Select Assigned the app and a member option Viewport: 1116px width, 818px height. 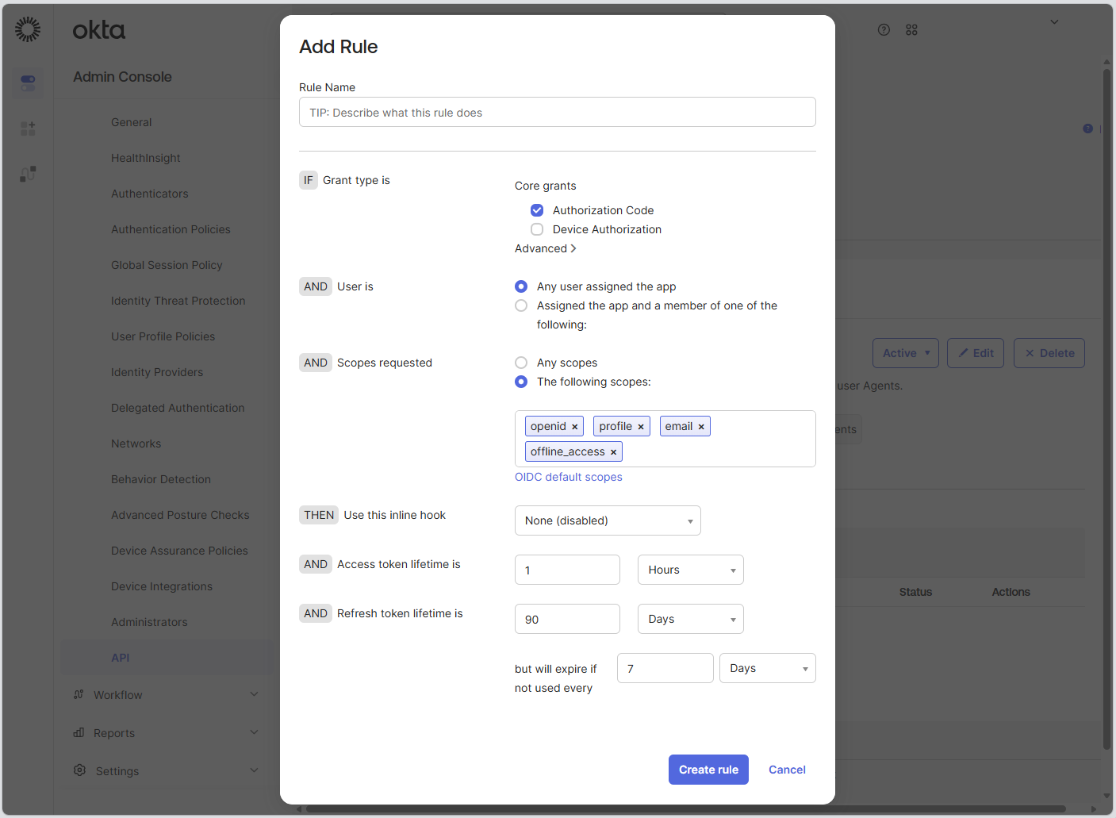click(x=521, y=305)
